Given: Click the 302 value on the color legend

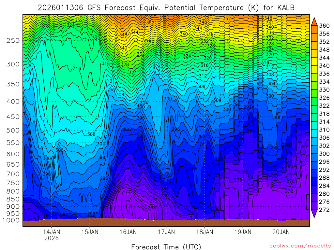Looking at the screenshot, I should click(x=324, y=146).
